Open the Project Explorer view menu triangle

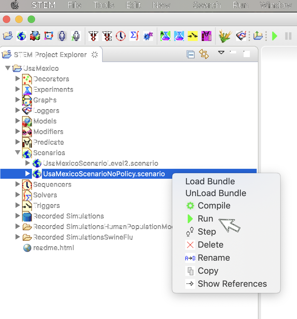point(221,53)
